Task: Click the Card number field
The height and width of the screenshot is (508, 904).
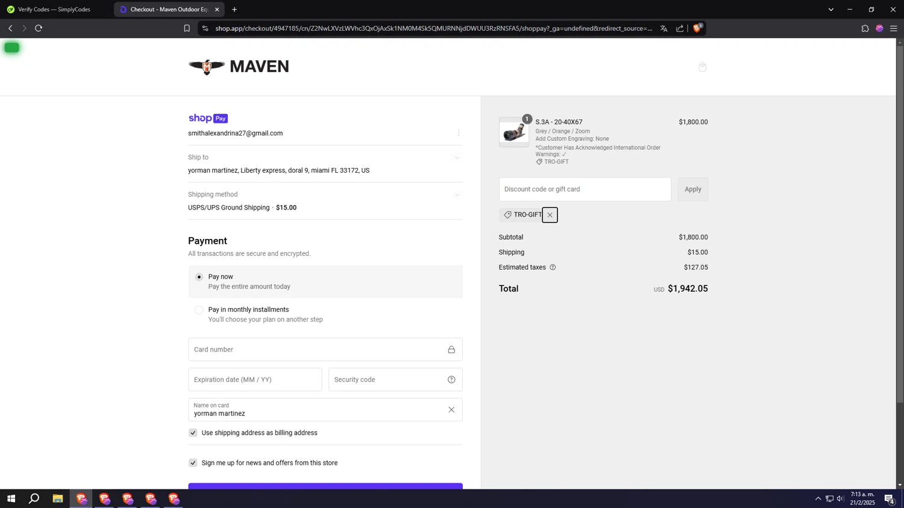Action: tap(325, 350)
